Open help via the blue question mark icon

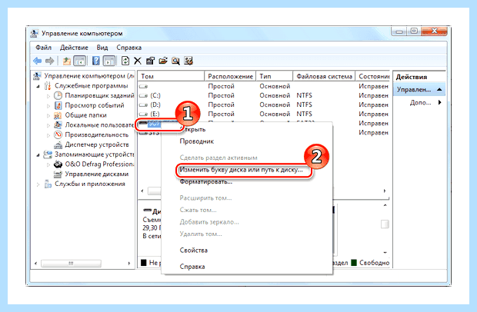pyautogui.click(x=96, y=61)
